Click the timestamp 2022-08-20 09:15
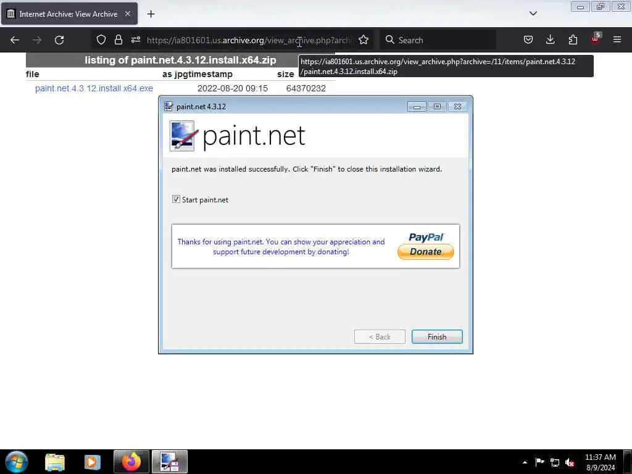Screen dimensions: 632x474 233,88
